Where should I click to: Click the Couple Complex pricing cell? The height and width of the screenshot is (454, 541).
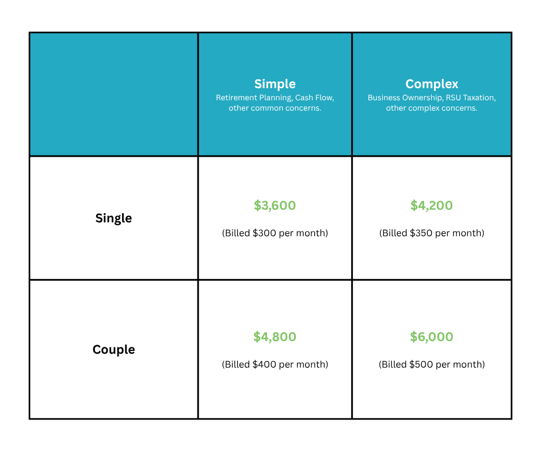(x=431, y=350)
